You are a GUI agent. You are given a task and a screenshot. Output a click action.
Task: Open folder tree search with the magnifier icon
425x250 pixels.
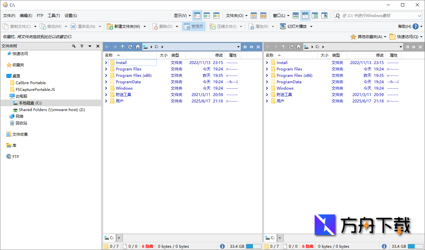[74, 46]
